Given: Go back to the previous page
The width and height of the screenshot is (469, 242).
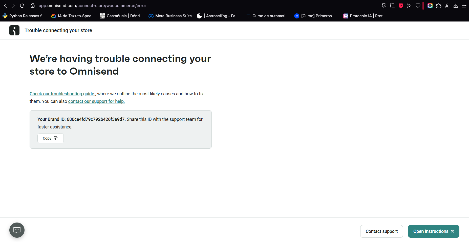Looking at the screenshot, I should (5, 6).
